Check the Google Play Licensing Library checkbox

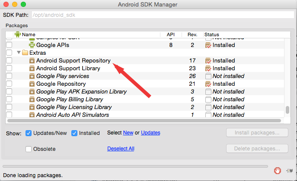coord(9,107)
